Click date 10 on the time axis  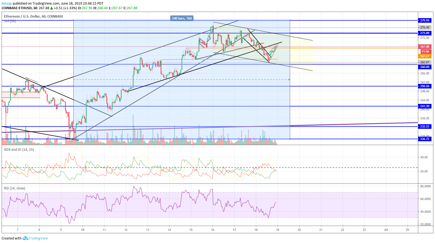click(x=83, y=230)
